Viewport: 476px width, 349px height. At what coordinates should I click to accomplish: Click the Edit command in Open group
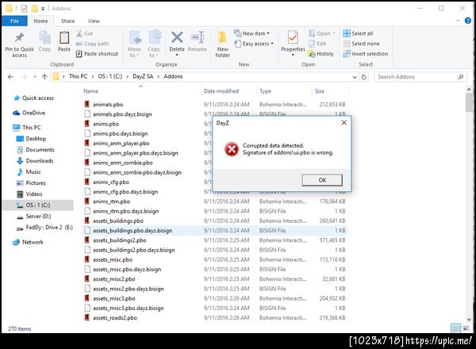pos(317,44)
